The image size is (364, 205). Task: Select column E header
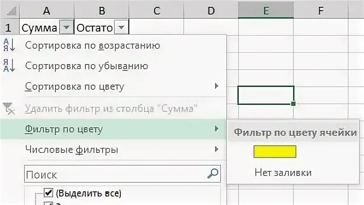point(266,11)
